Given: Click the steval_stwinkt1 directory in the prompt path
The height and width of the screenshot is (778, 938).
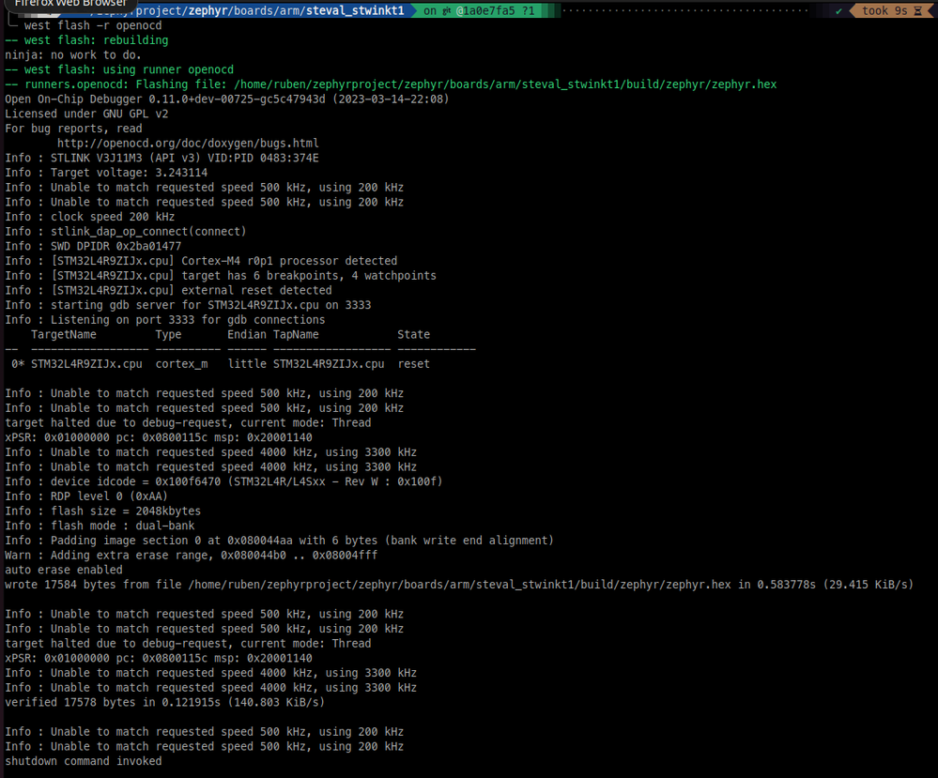Looking at the screenshot, I should pos(355,10).
